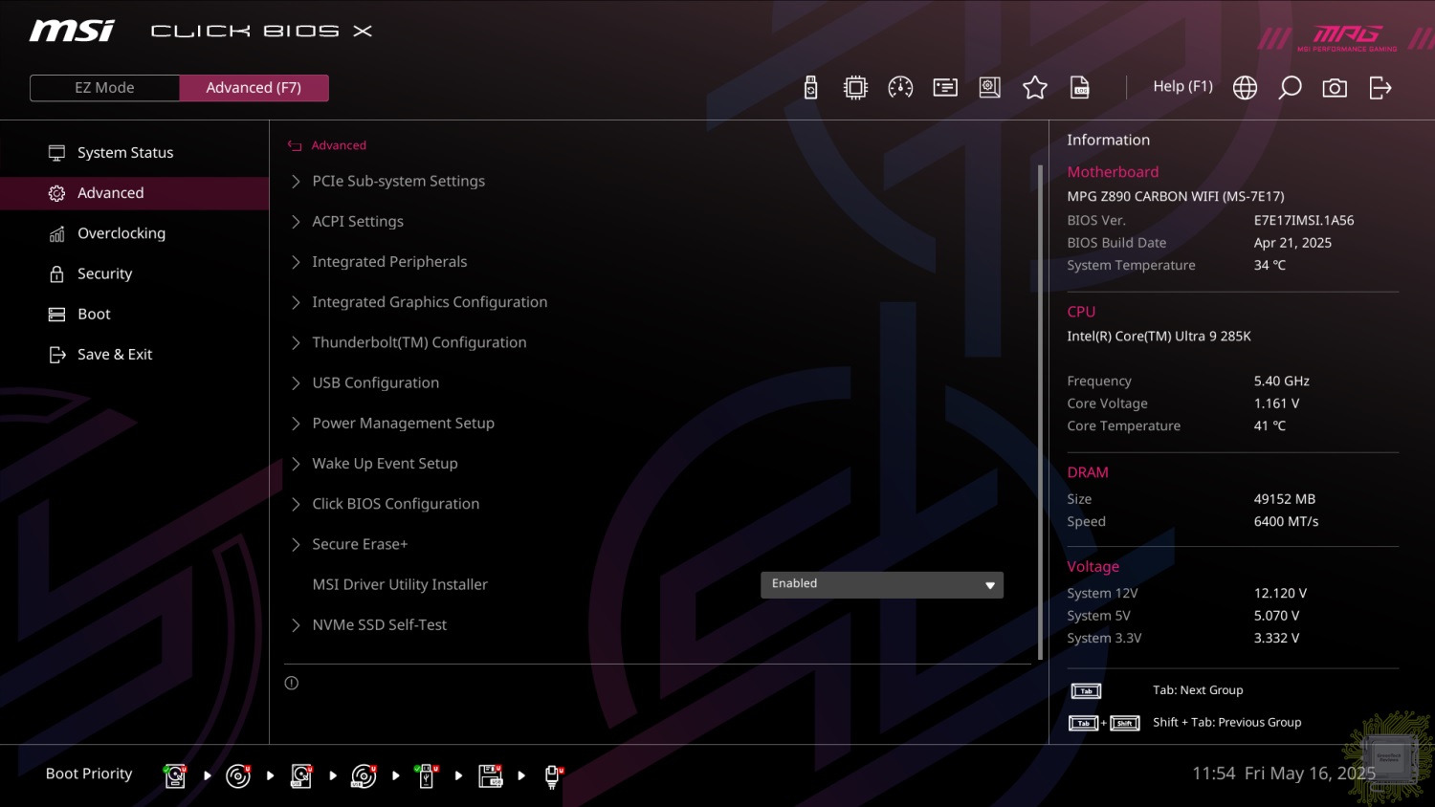1435x807 pixels.
Task: Open Favorites star icon
Action: (x=1035, y=88)
